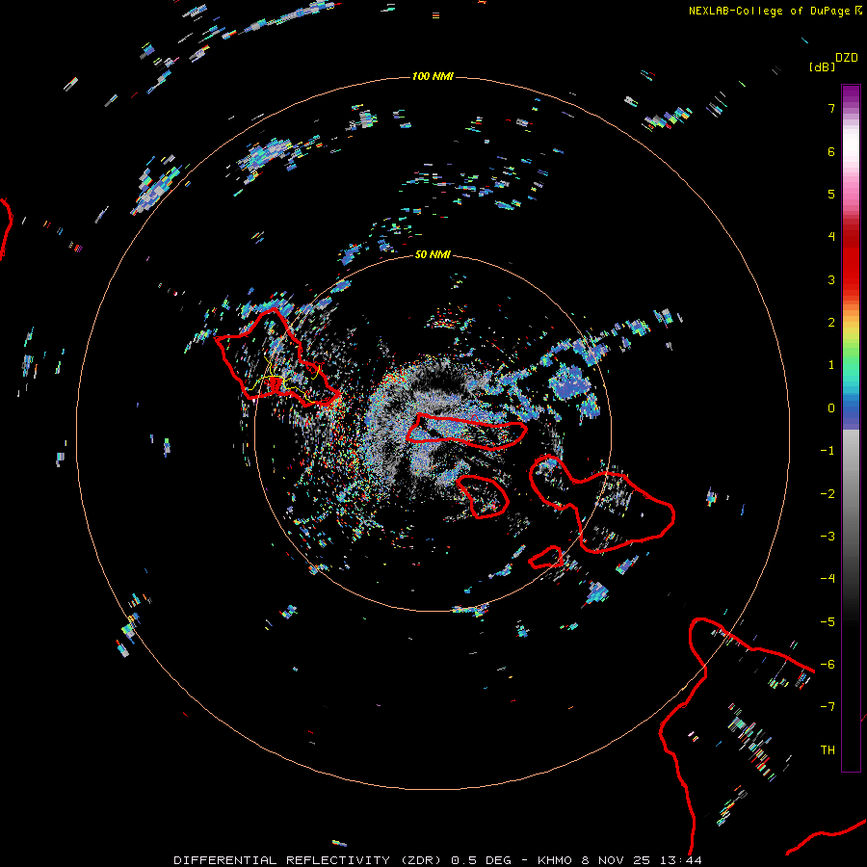Click the 6 value on color scale
The image size is (867, 867).
831,151
